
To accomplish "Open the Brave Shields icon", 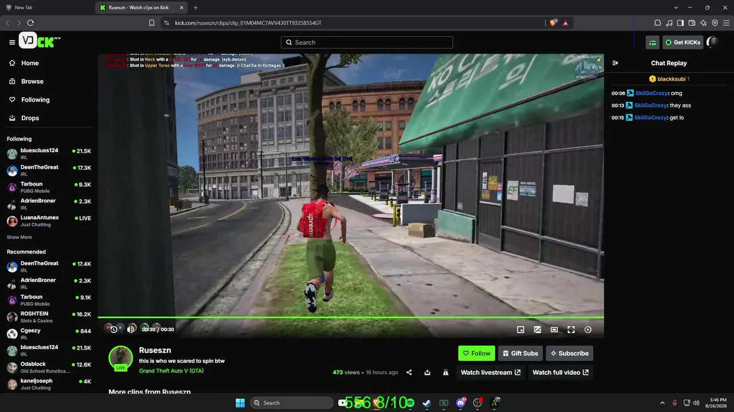I will tap(553, 23).
